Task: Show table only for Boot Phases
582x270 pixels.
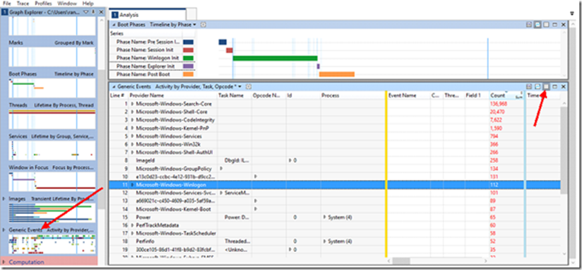Action: click(546, 25)
